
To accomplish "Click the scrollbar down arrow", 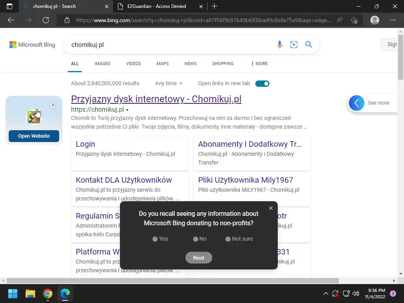I will [x=401, y=274].
